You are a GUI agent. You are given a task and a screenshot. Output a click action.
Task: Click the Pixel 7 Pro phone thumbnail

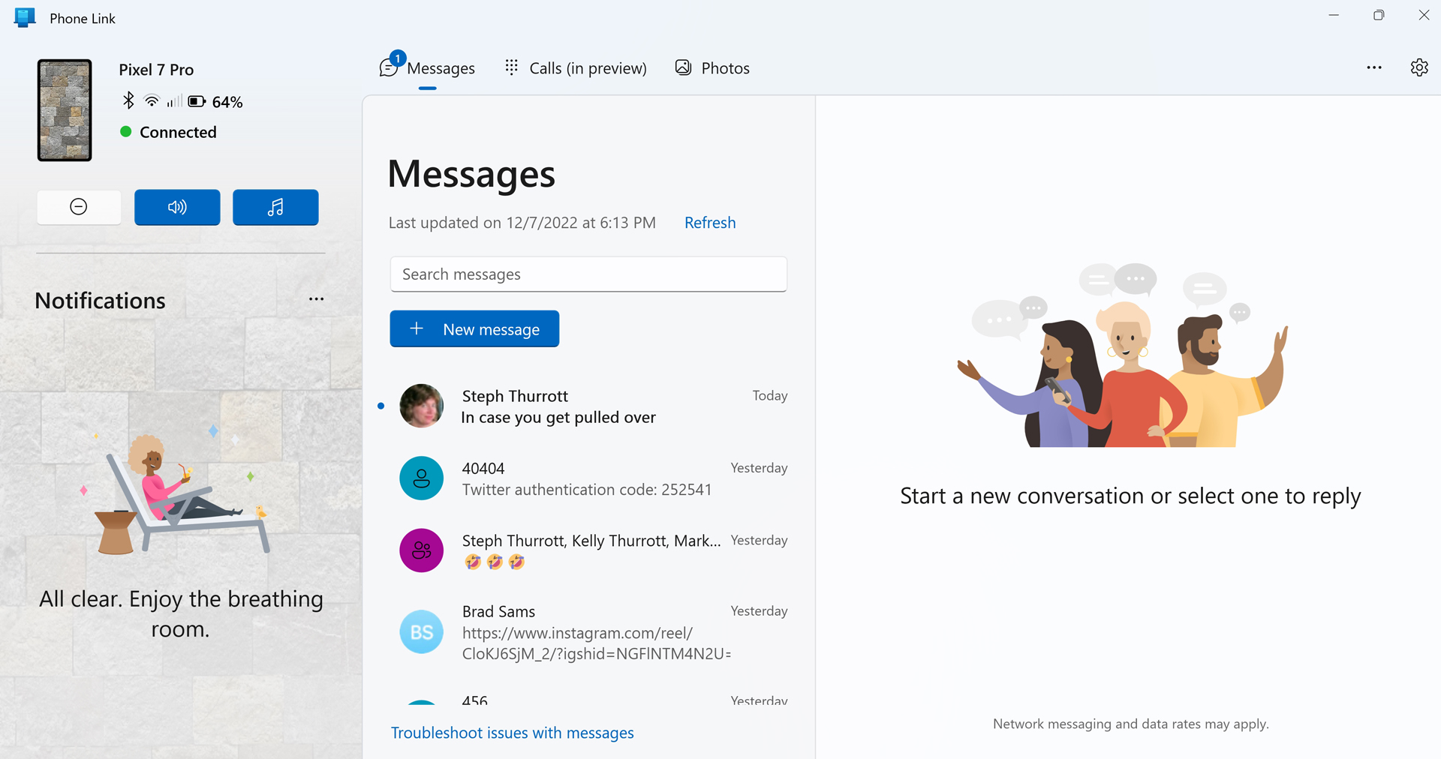[65, 110]
